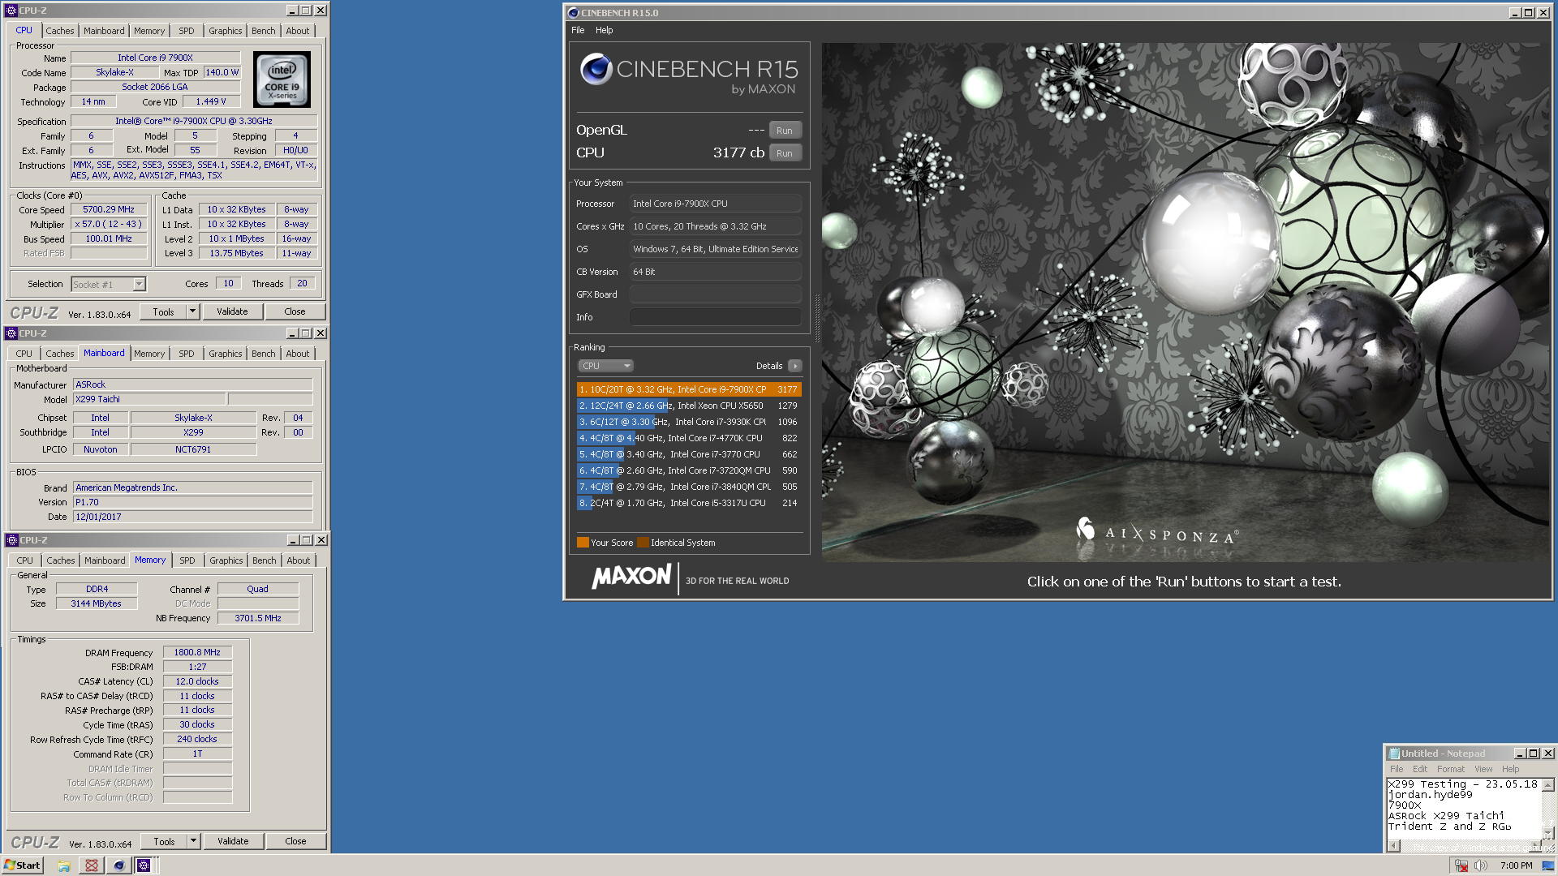Screen dimensions: 1558x876
Task: Open the Cinebench Help menu
Action: coord(605,30)
